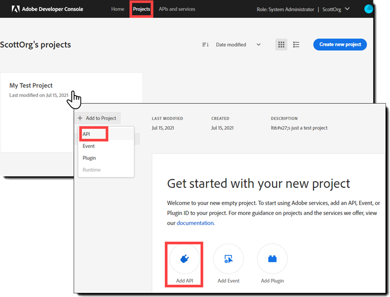Click the DESCRIPTION label
Screen dimensions: 390x297
coord(284,119)
